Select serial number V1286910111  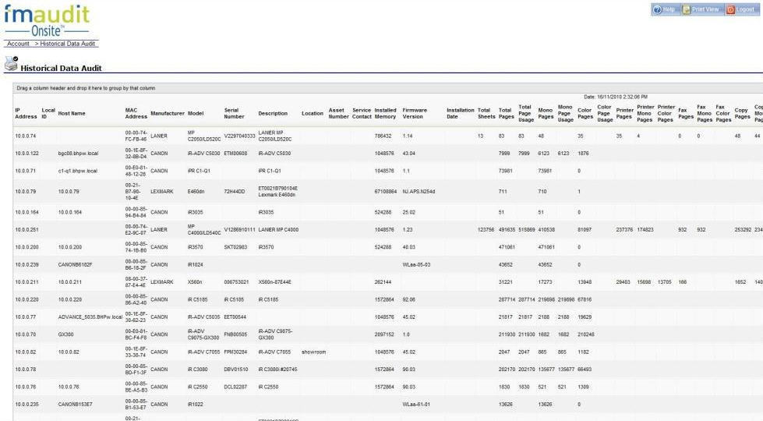click(x=239, y=230)
